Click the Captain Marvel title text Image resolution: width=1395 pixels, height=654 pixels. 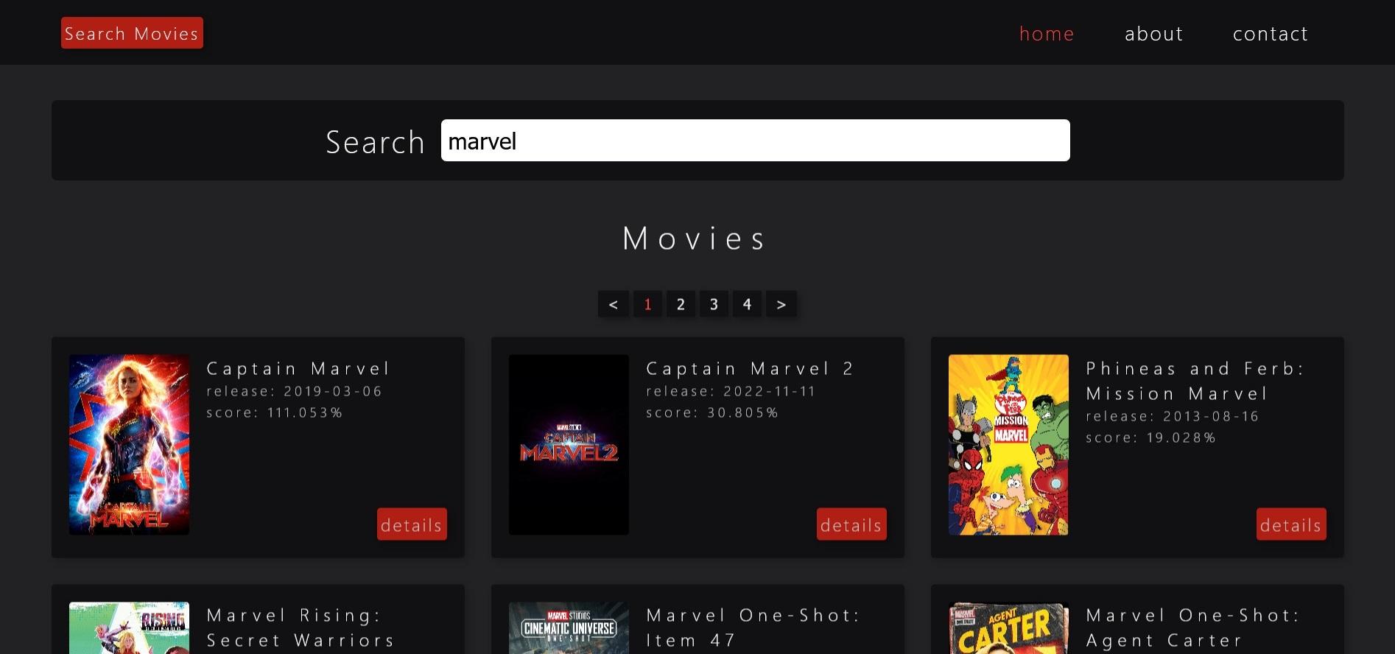point(298,368)
